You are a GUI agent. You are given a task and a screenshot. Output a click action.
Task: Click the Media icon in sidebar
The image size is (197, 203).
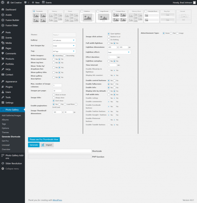click(3, 43)
